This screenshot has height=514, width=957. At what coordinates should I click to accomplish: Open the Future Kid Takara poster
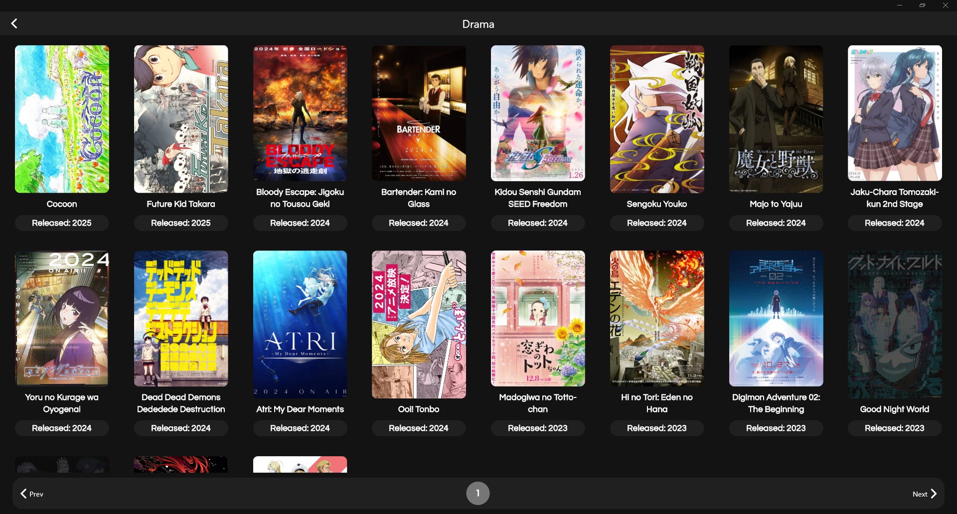pos(181,119)
